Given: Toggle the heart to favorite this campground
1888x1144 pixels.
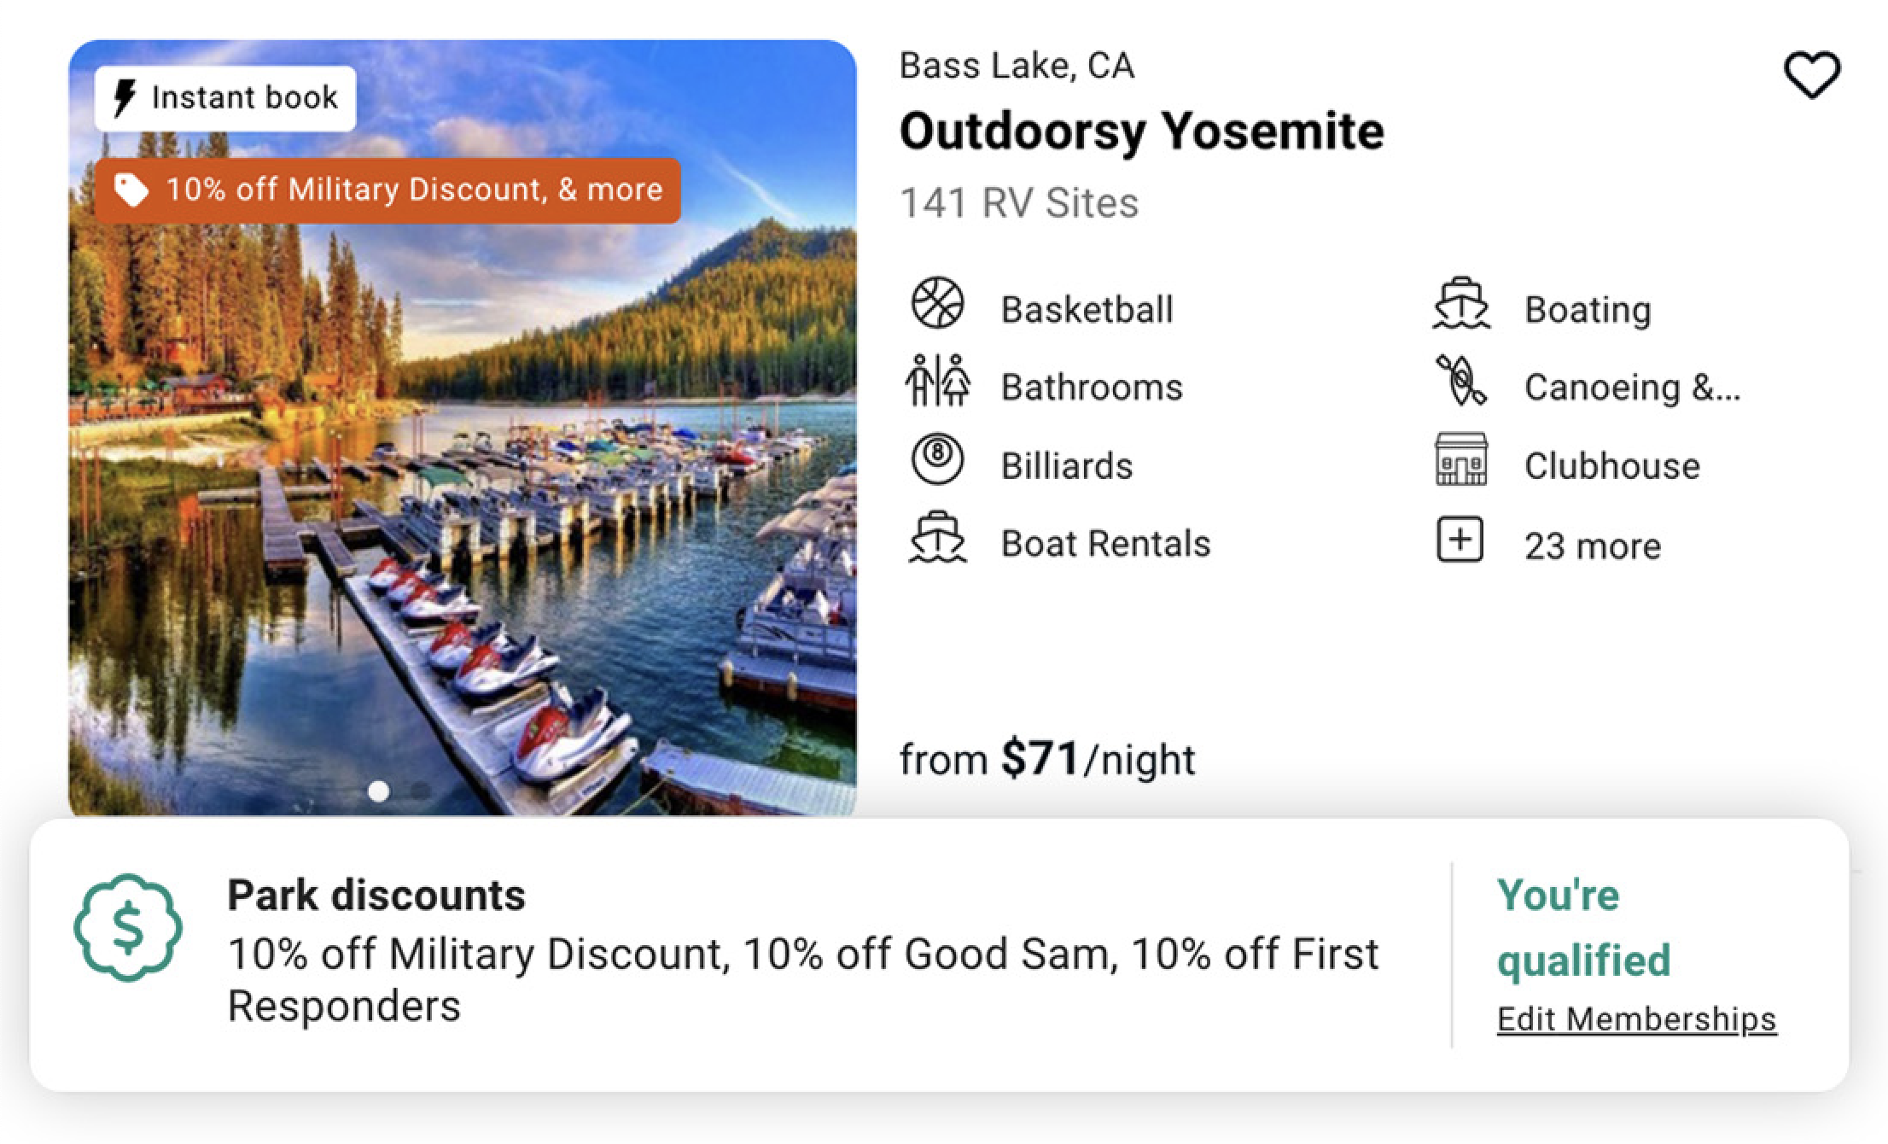Looking at the screenshot, I should (1812, 75).
